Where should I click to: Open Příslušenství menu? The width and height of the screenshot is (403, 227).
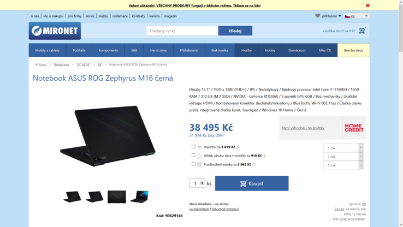point(189,50)
